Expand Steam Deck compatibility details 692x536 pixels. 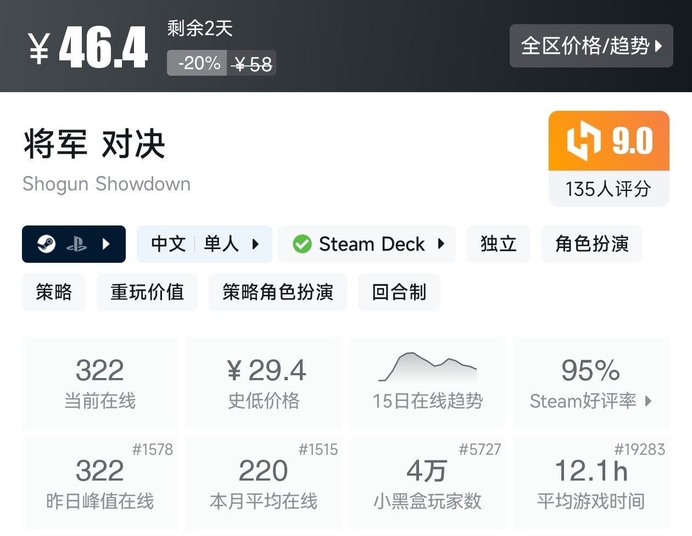point(441,244)
